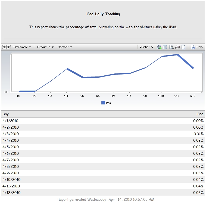206x204 pixels.
Task: Click the add-to-dashboard grid plus icon
Action: pyautogui.click(x=159, y=47)
